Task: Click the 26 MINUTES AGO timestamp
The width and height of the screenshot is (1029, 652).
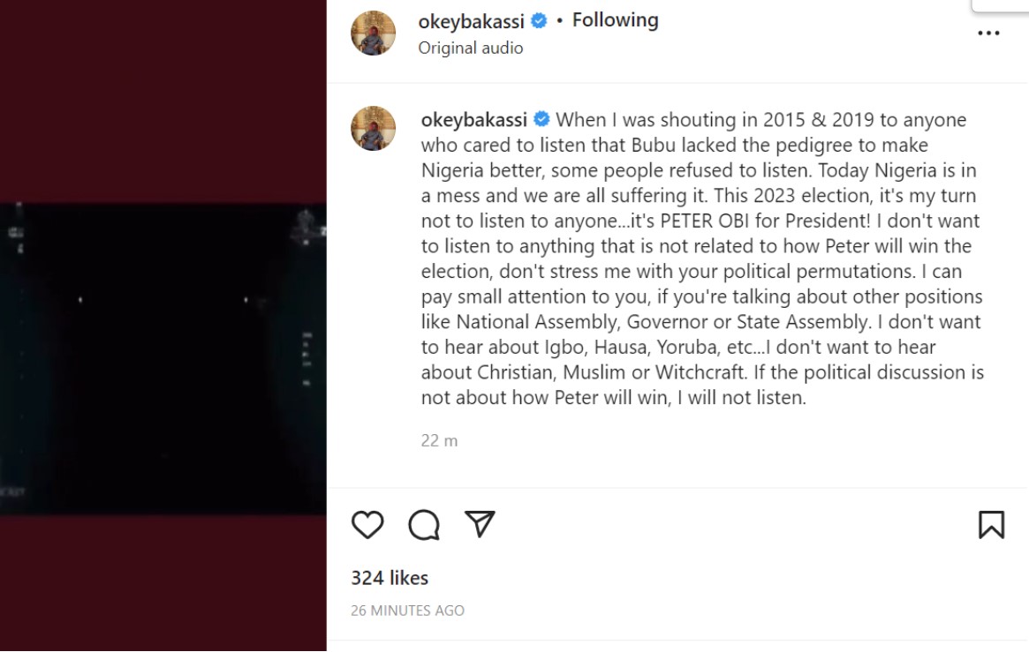Action: tap(407, 611)
